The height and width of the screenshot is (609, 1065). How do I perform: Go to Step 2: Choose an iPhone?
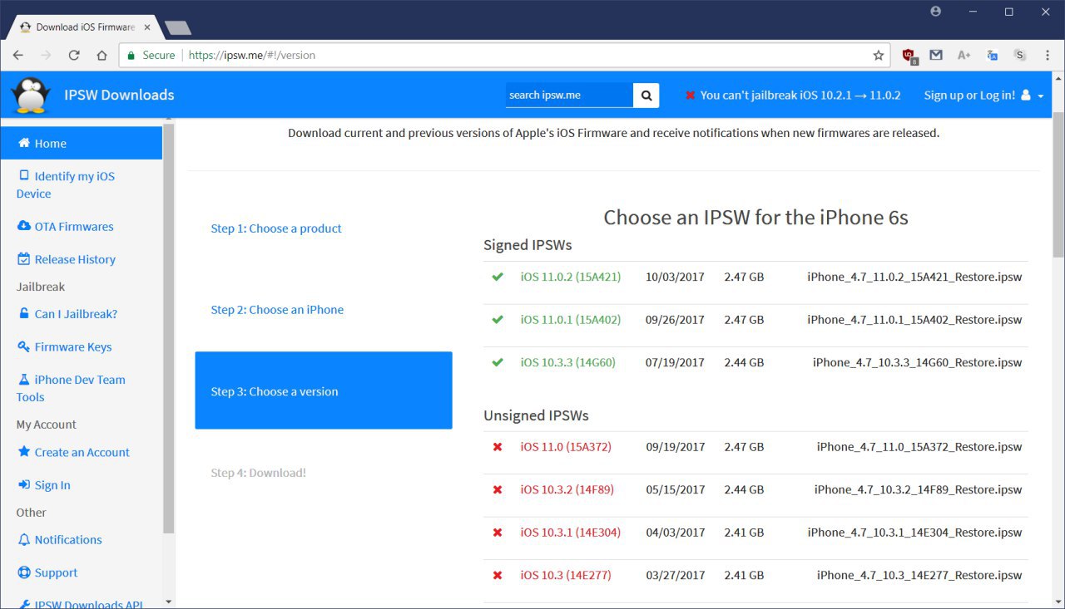(x=277, y=310)
